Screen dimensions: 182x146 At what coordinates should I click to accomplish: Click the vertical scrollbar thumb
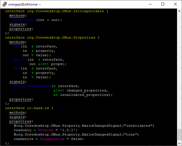coord(179,135)
